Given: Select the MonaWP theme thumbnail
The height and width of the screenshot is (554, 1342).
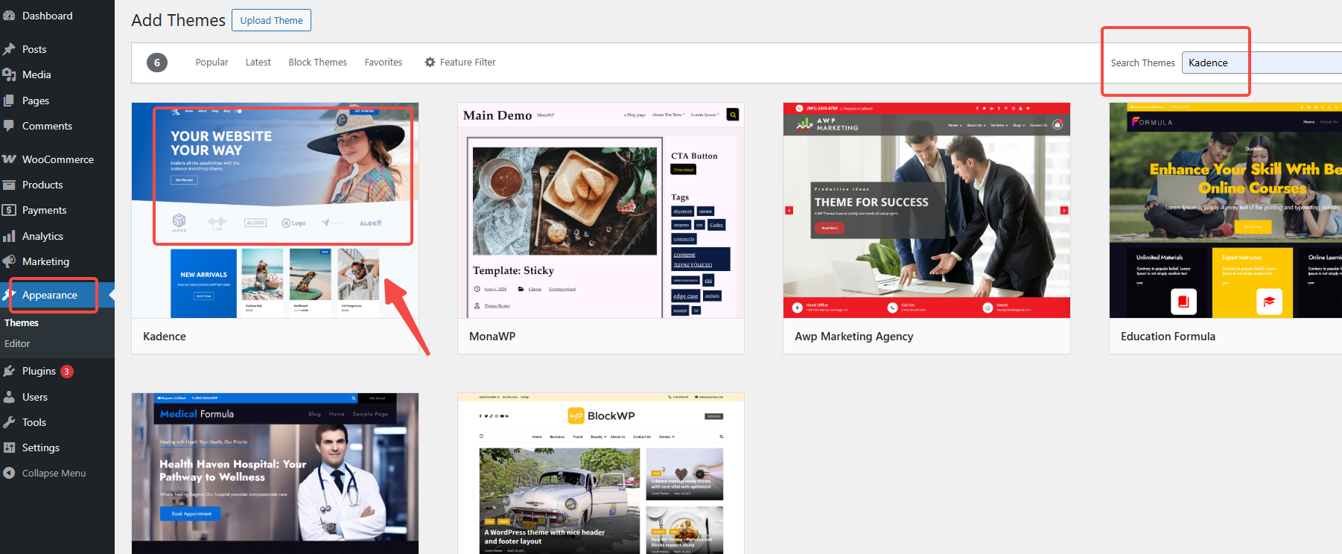Looking at the screenshot, I should 600,210.
